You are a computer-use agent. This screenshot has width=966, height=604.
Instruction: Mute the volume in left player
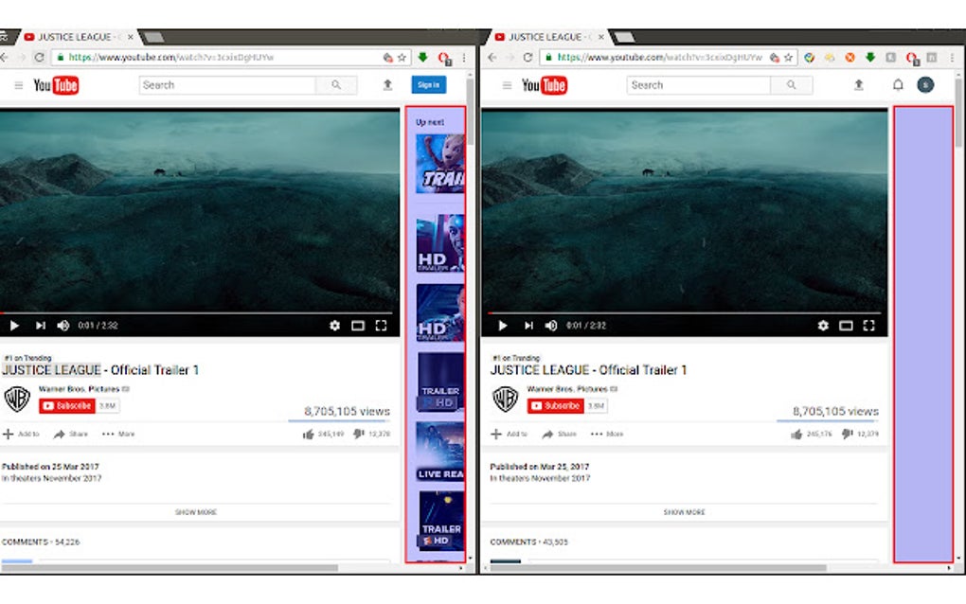tap(63, 326)
